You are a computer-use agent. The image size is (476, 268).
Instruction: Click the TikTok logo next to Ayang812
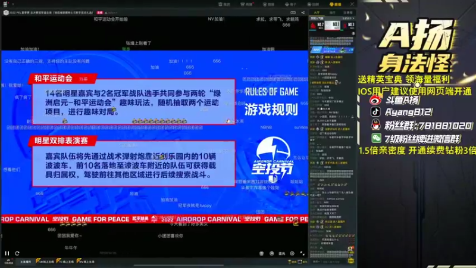(375, 111)
